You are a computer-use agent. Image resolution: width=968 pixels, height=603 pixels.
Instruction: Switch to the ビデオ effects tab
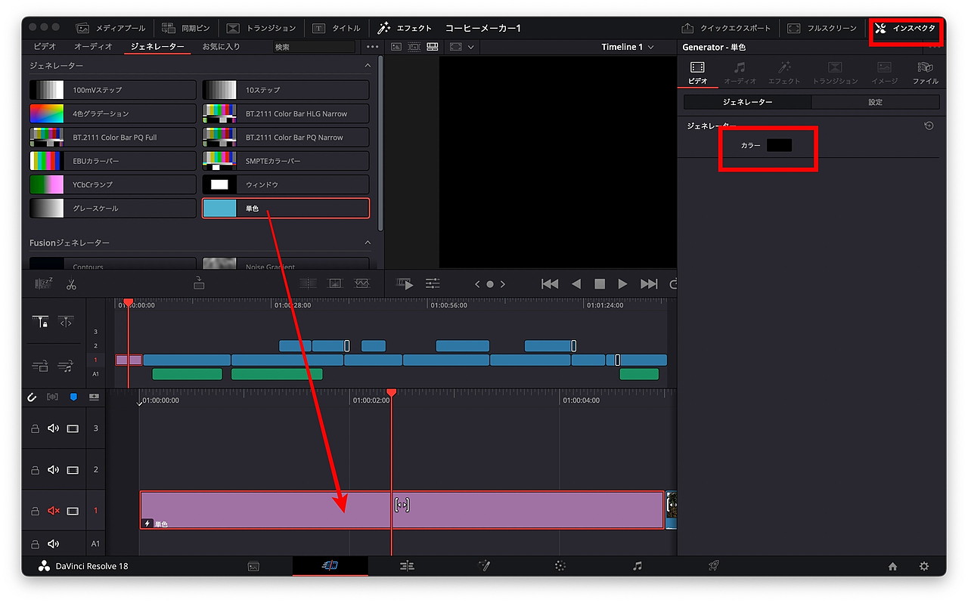[45, 47]
